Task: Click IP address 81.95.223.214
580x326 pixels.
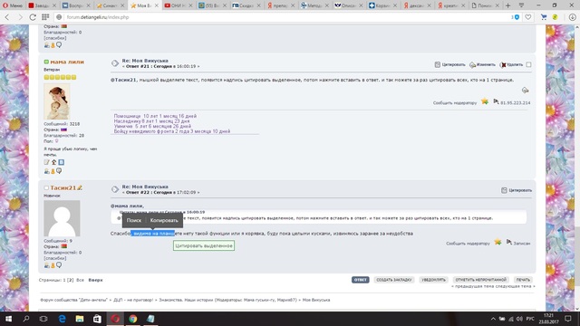Action: pyautogui.click(x=516, y=102)
